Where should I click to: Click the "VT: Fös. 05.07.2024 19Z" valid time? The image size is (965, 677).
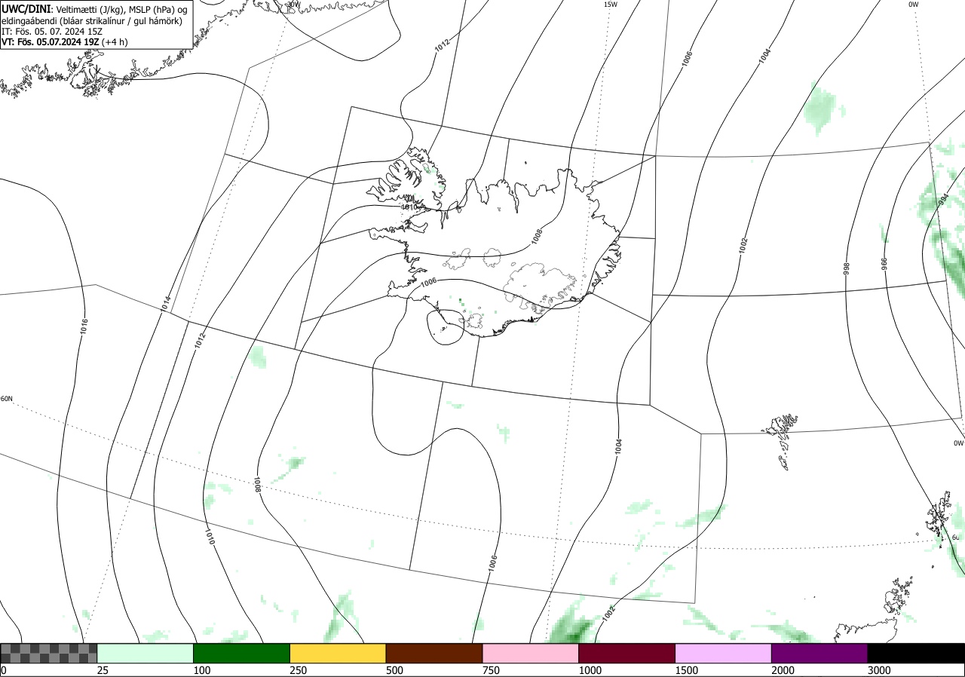pyautogui.click(x=52, y=42)
